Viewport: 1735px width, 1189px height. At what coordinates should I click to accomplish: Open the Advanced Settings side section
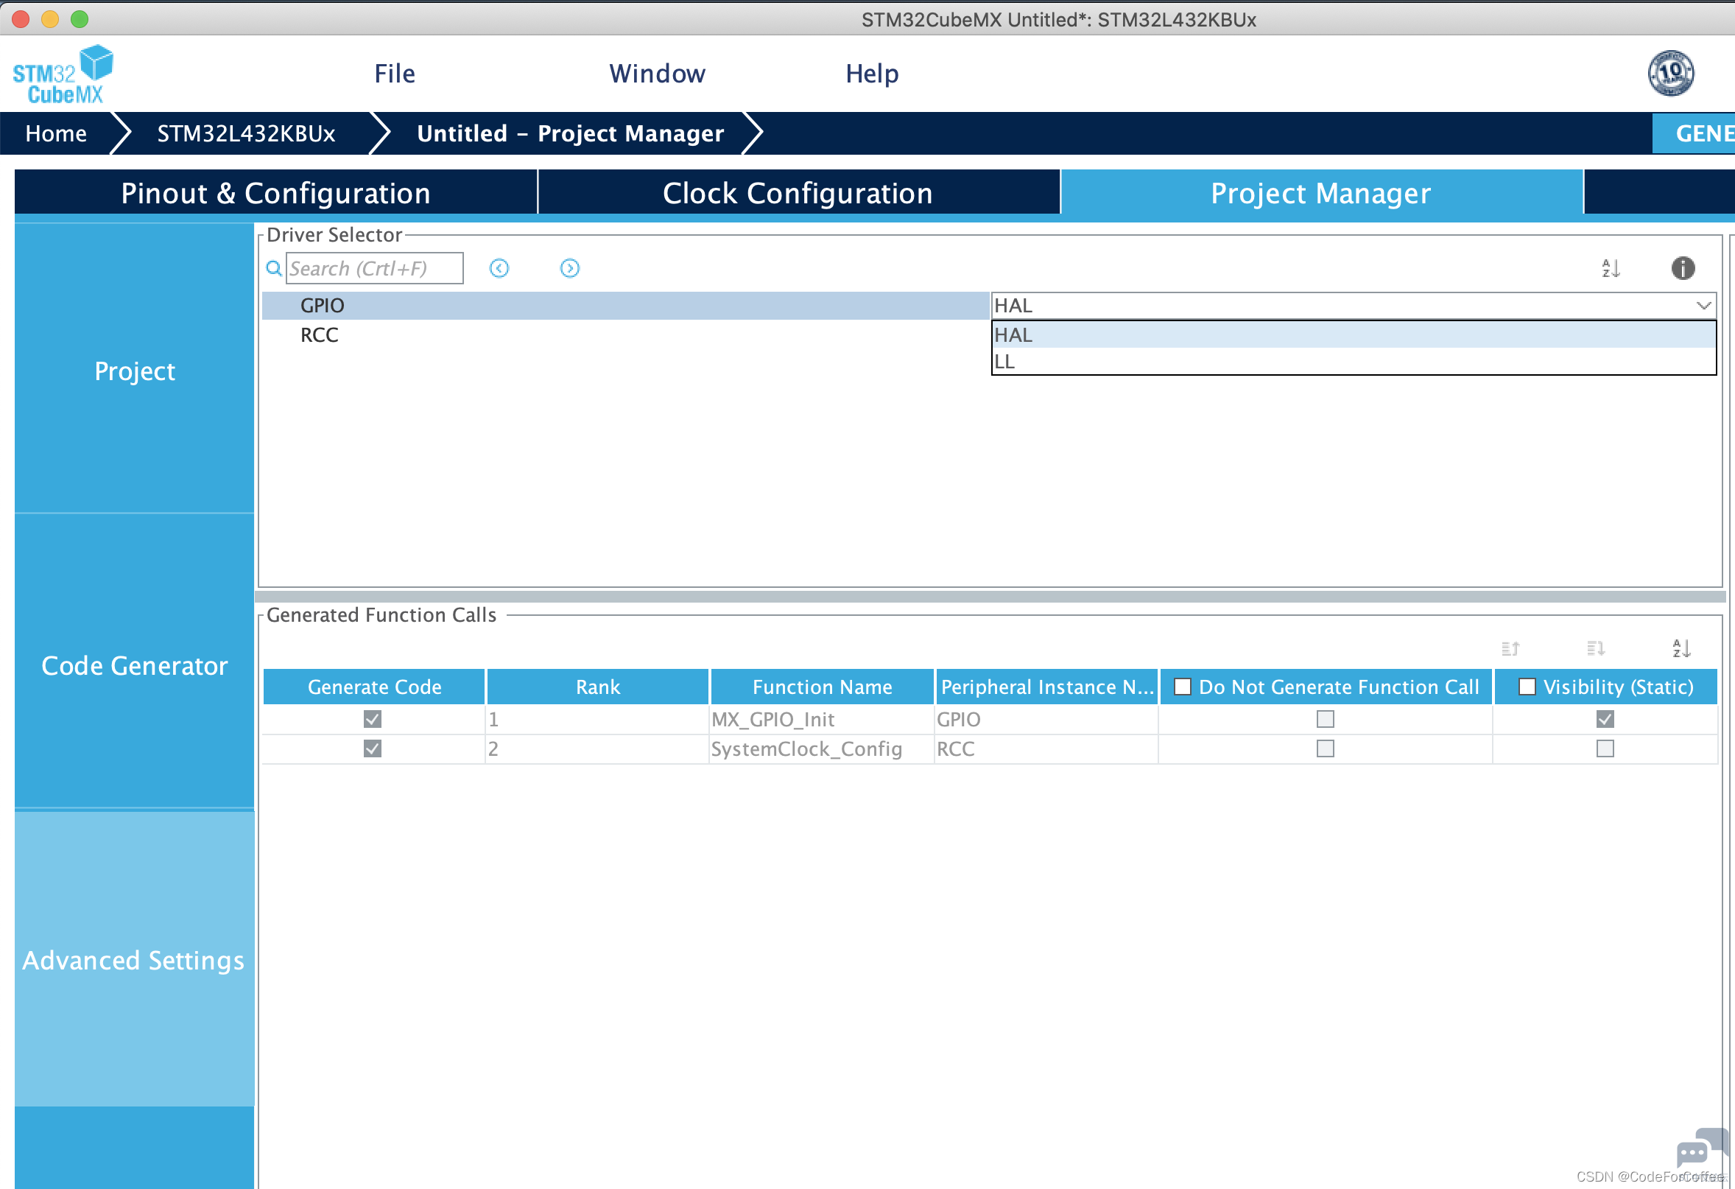pos(134,960)
